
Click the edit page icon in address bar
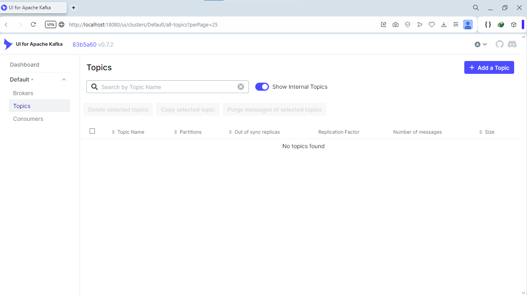pos(383,24)
